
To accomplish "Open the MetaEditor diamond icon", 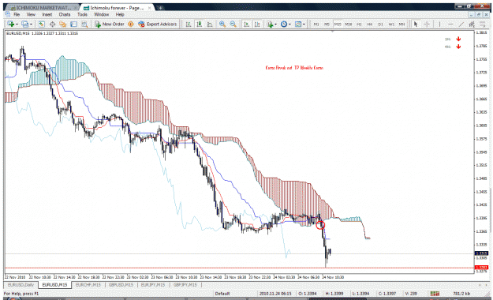I will point(131,24).
